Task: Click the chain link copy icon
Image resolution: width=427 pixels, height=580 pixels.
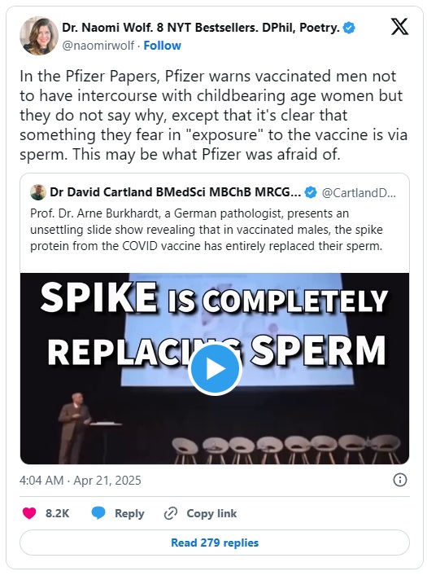Action: tap(171, 513)
